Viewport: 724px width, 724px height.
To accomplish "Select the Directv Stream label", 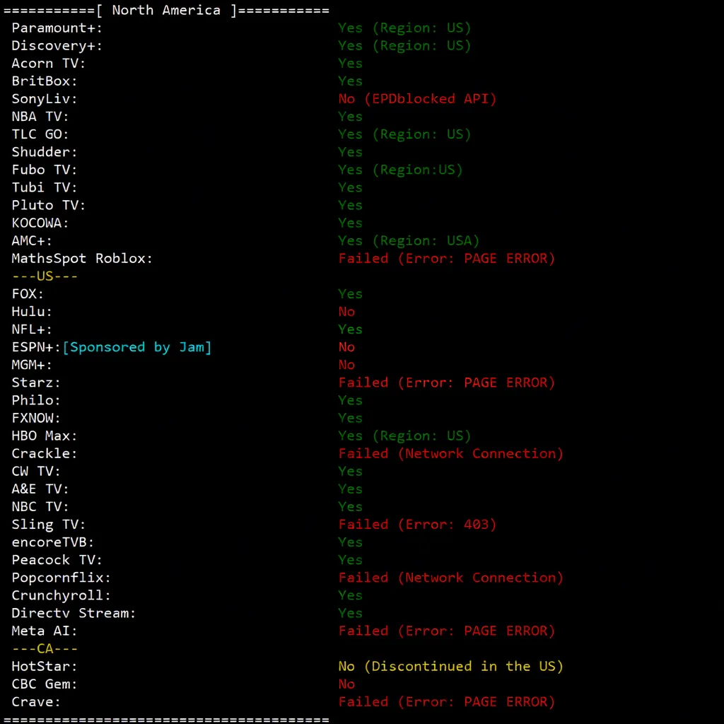I will pyautogui.click(x=74, y=613).
